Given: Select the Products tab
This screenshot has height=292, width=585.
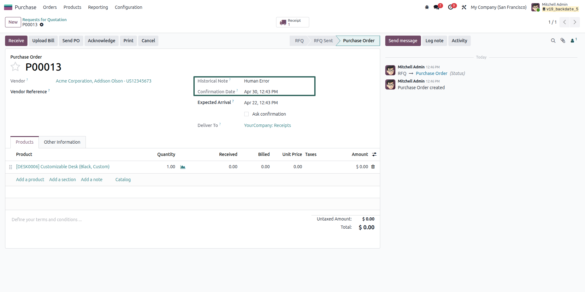Looking at the screenshot, I should click(x=25, y=142).
